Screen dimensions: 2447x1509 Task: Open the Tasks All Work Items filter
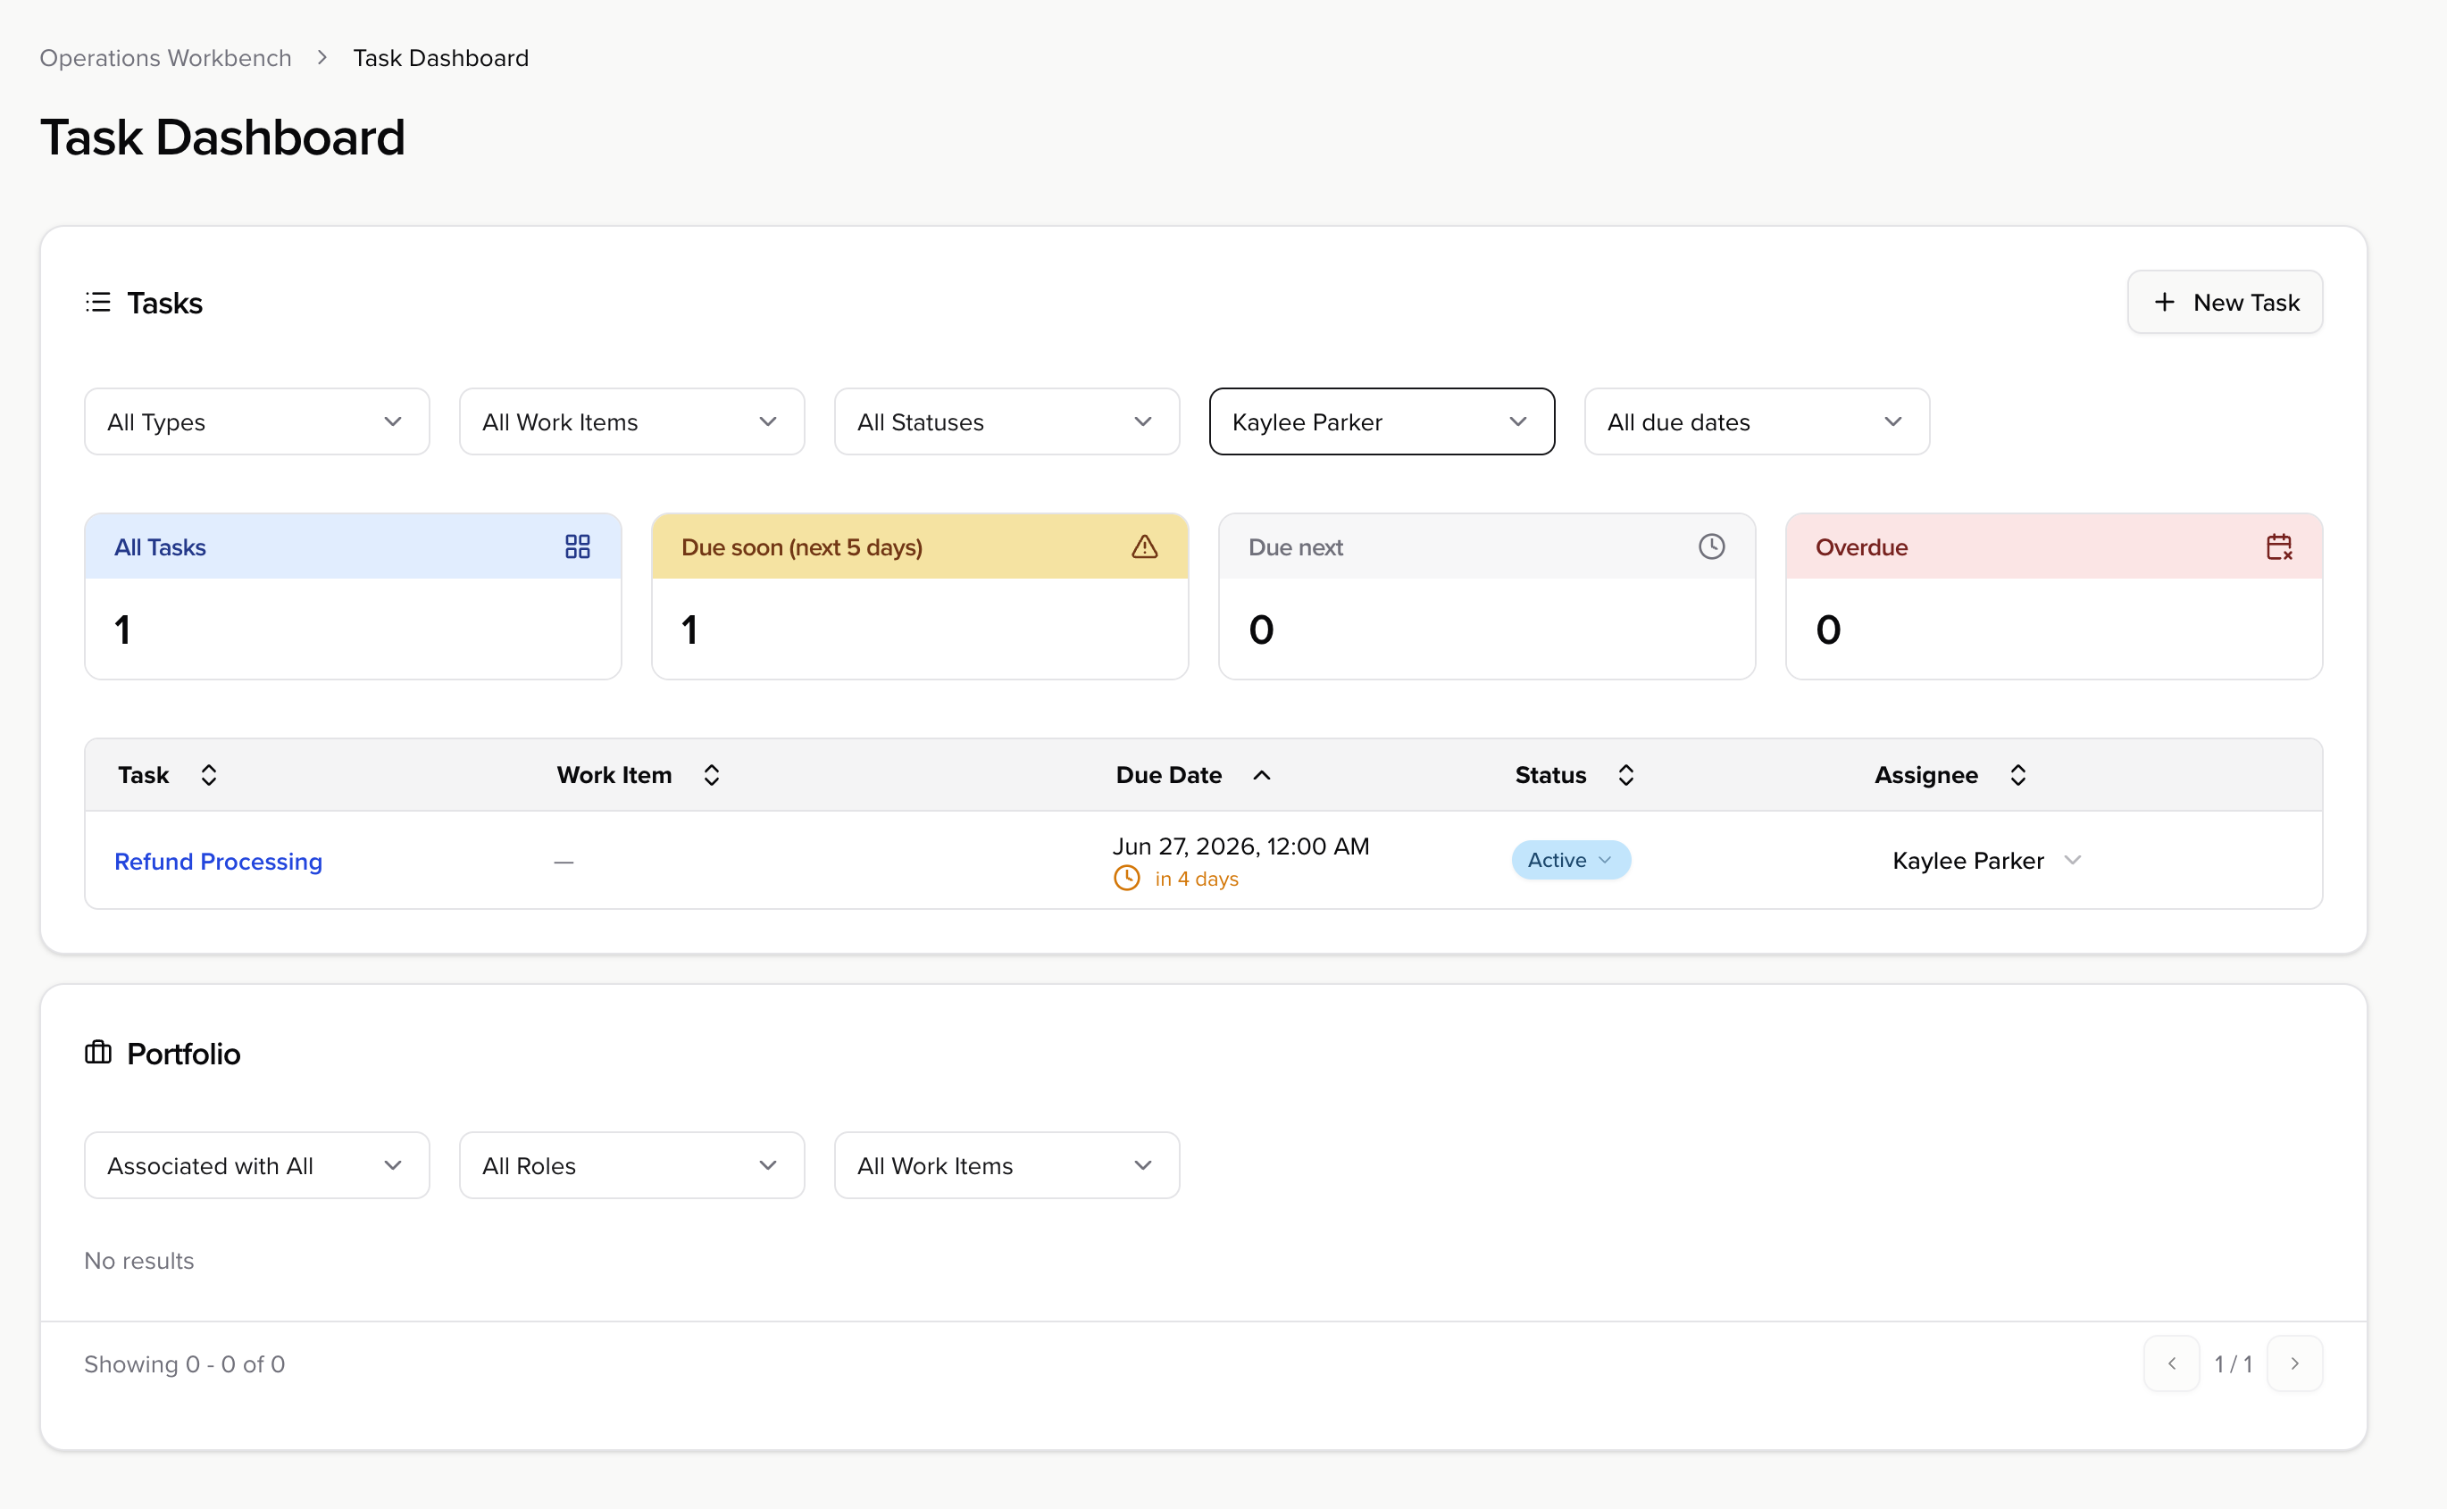click(x=631, y=422)
